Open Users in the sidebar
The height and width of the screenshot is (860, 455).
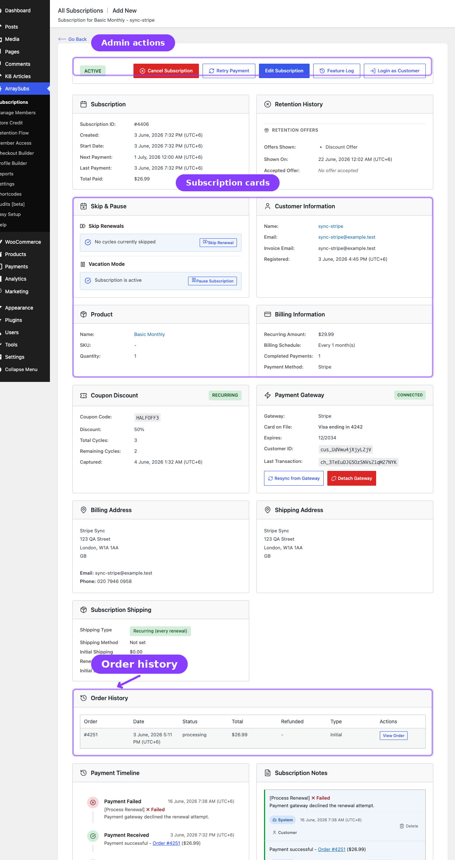coord(25,332)
